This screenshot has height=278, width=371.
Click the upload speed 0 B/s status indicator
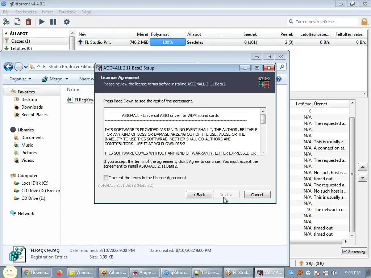tap(311, 263)
